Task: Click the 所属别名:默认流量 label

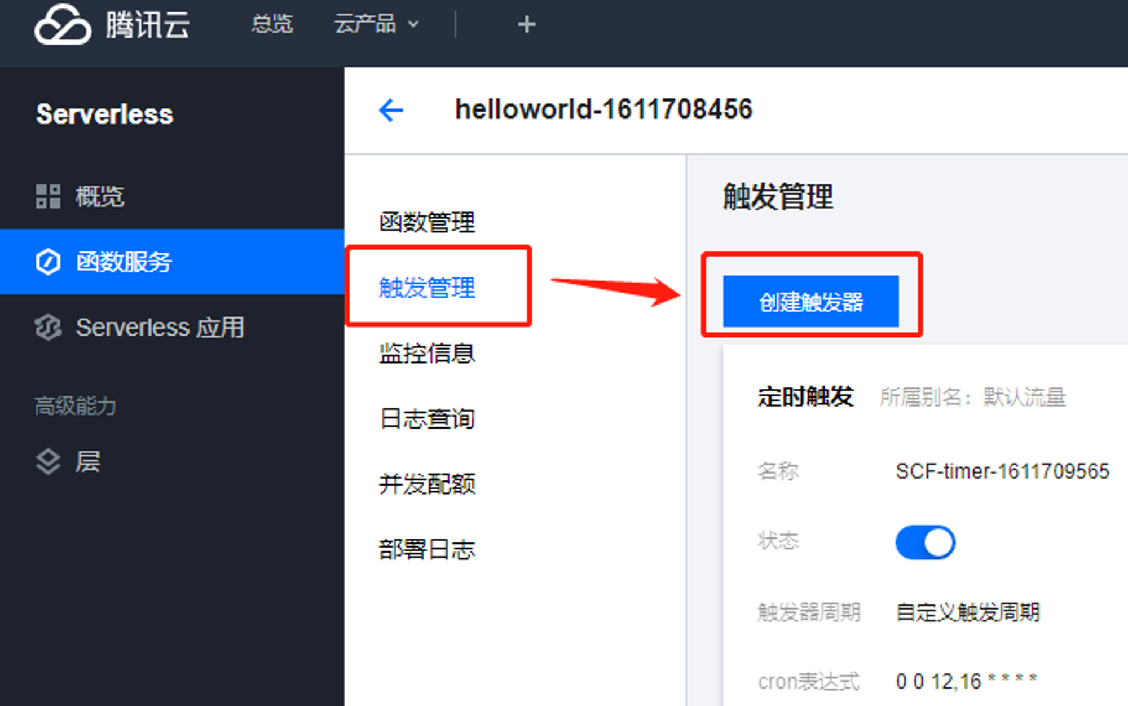Action: coord(973,397)
